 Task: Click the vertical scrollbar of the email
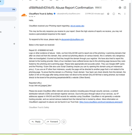130,64
